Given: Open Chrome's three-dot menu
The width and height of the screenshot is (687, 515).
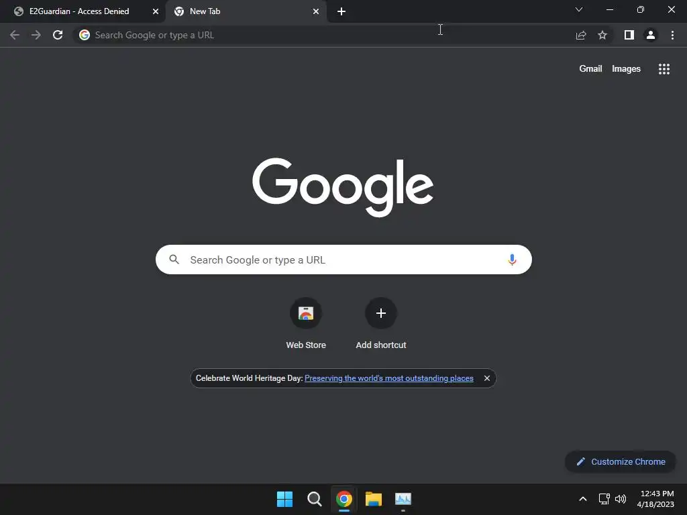Looking at the screenshot, I should [672, 35].
